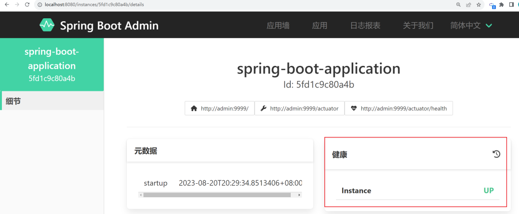Click the 健康 card heading
This screenshot has height=214, width=519.
click(x=340, y=154)
